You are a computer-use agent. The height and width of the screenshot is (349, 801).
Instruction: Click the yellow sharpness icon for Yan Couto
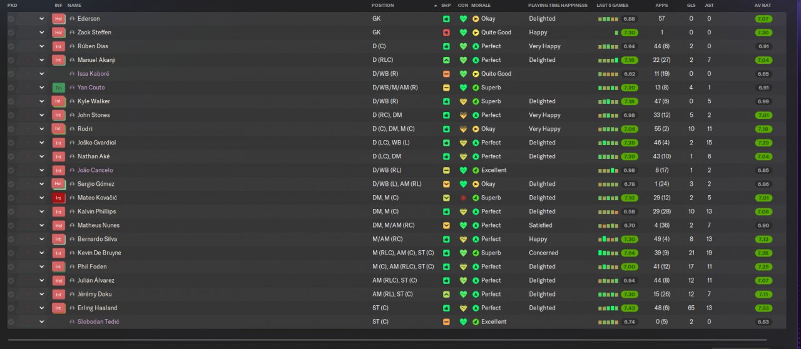point(446,88)
